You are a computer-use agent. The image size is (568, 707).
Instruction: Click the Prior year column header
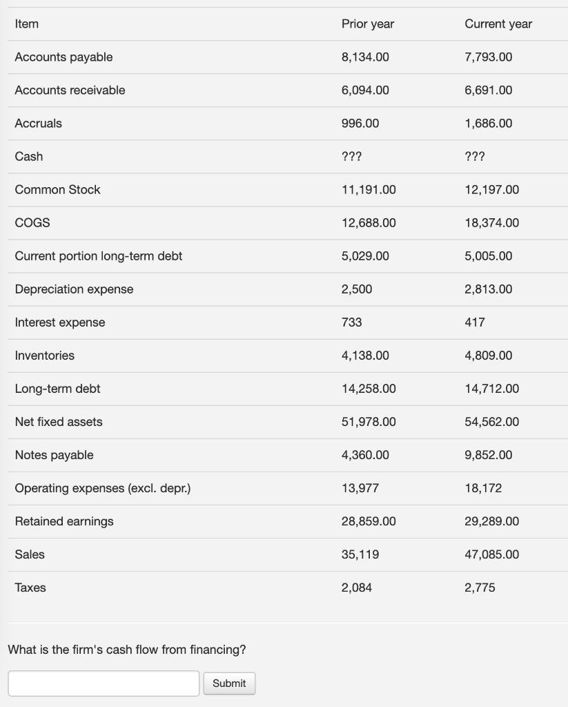point(368,24)
